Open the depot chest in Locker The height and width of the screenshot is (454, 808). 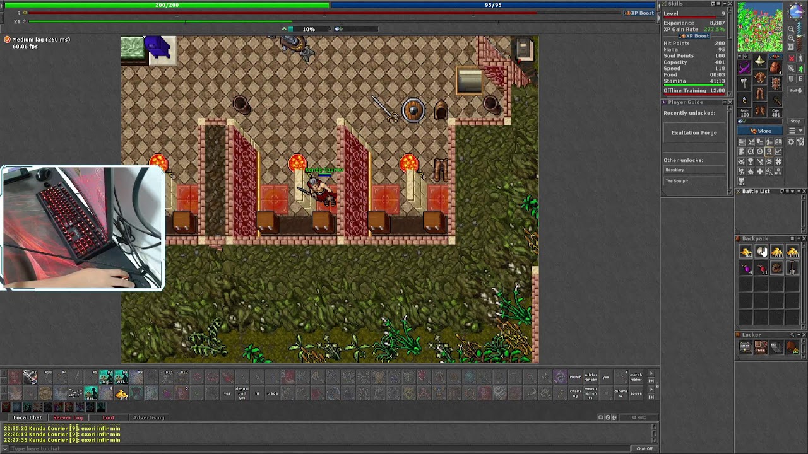pyautogui.click(x=746, y=347)
